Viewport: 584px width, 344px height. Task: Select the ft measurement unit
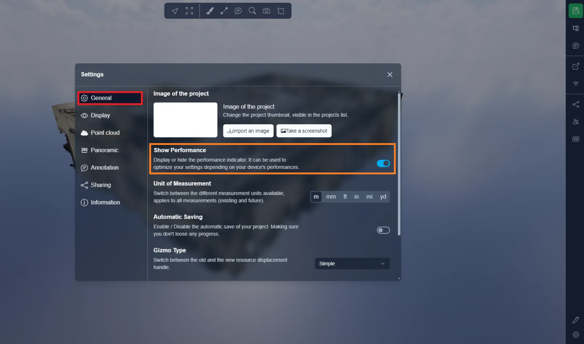[x=345, y=197]
